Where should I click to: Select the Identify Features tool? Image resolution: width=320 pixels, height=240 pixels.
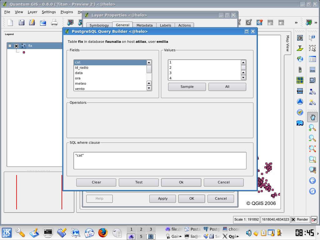[x=312, y=38]
